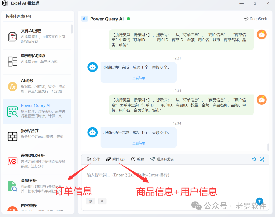Viewport: 275px width, 217px height.
Task: Click the Power Query AI sidebar icon
Action: [x=12, y=111]
